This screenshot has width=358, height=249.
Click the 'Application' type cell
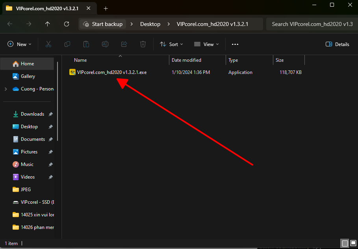point(240,72)
